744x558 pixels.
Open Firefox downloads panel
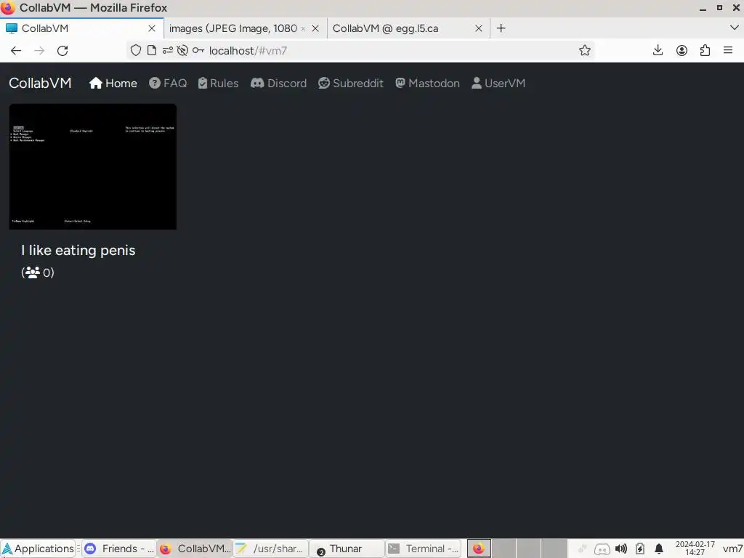[x=658, y=50]
